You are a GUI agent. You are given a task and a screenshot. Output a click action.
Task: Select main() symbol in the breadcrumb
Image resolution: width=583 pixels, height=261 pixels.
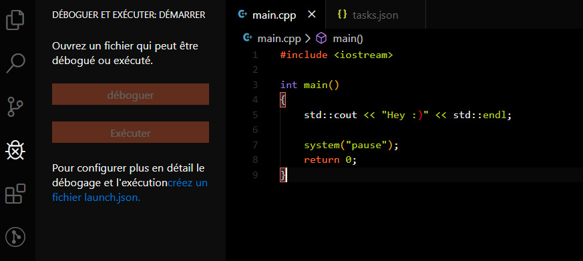pyautogui.click(x=348, y=38)
